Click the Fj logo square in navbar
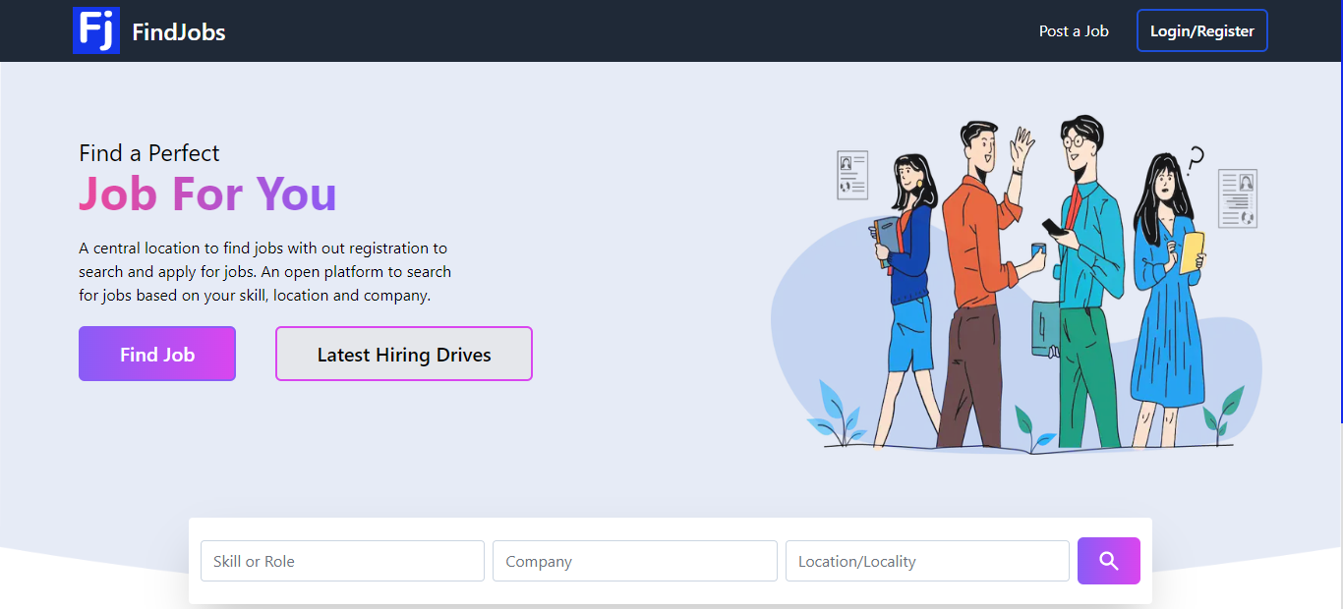 click(95, 30)
